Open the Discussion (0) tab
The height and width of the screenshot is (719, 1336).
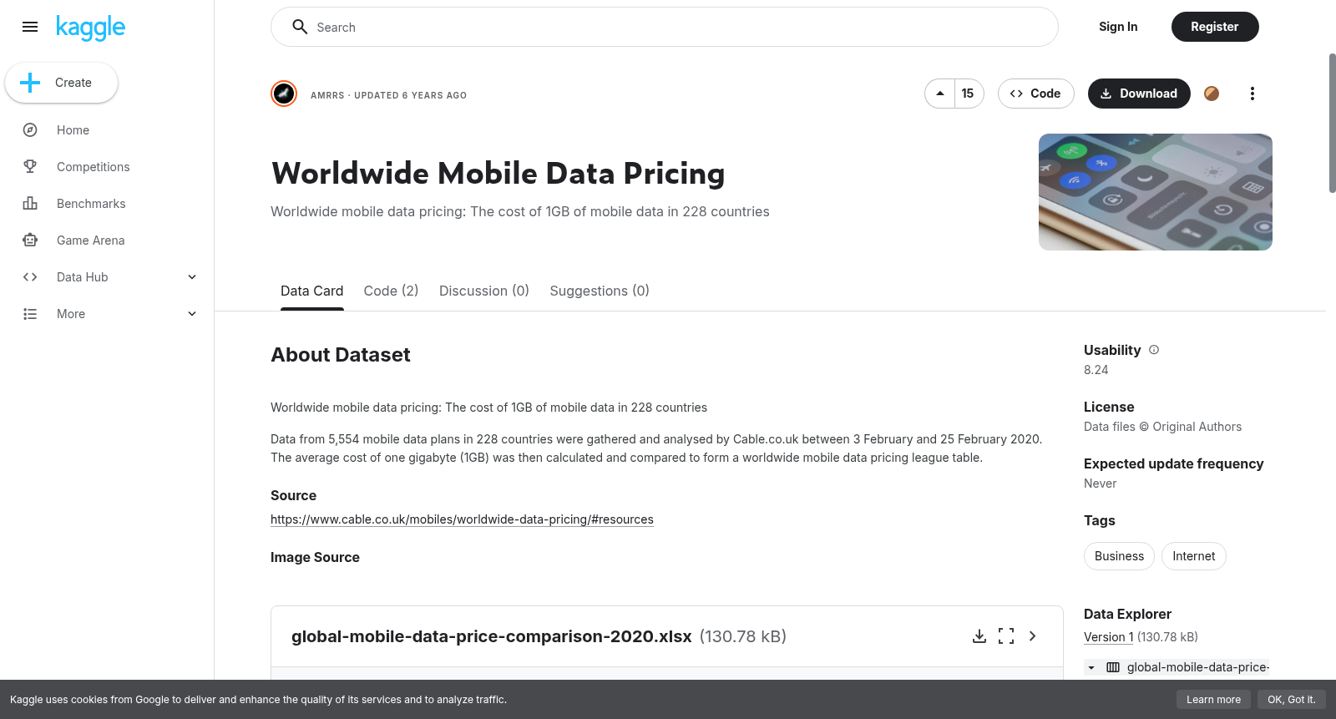pyautogui.click(x=484, y=291)
